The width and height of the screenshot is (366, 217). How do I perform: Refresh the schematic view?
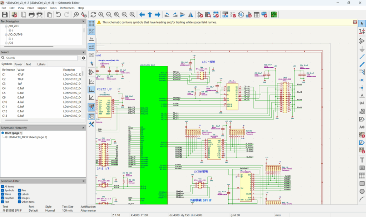click(x=93, y=14)
